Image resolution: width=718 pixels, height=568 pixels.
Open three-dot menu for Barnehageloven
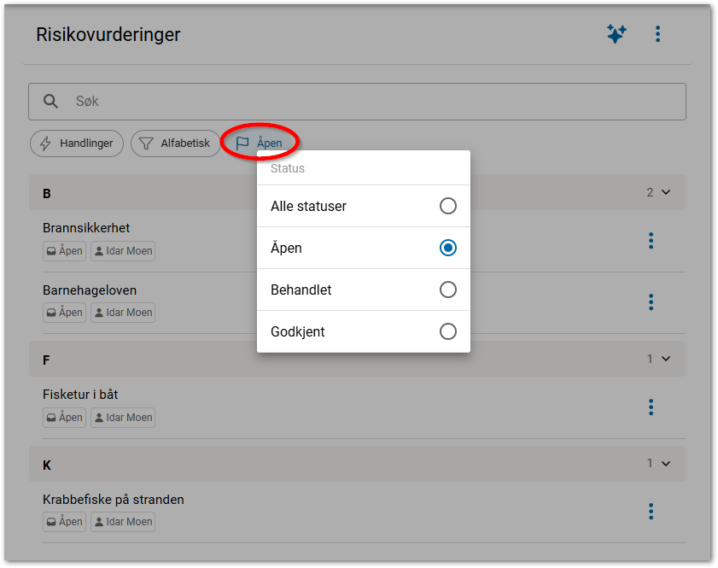click(651, 302)
